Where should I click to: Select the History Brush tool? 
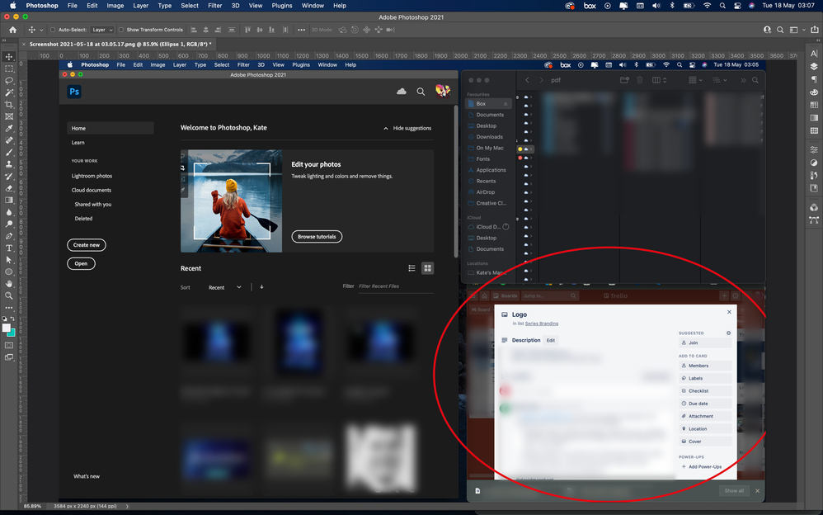9,177
